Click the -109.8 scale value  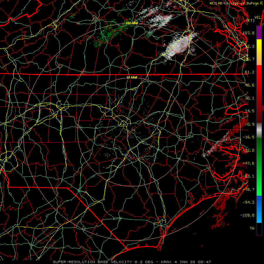(x=247, y=215)
